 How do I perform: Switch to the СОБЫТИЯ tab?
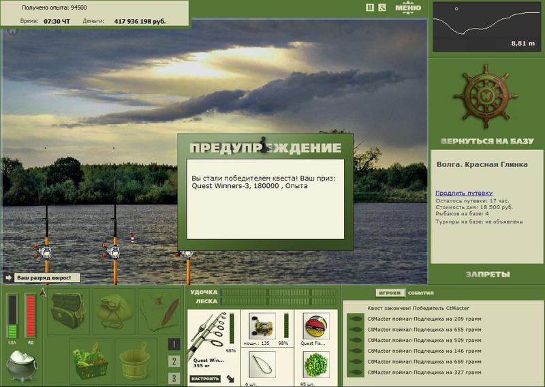[420, 293]
